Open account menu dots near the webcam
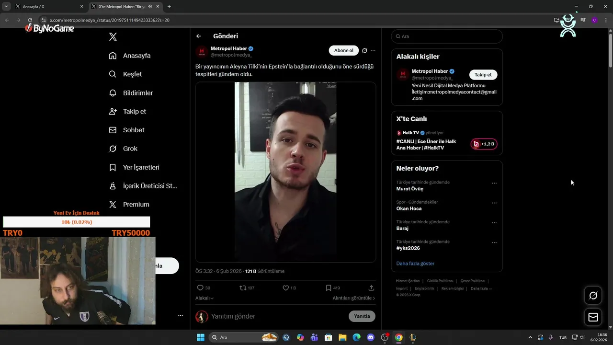The height and width of the screenshot is (345, 613). point(181,315)
